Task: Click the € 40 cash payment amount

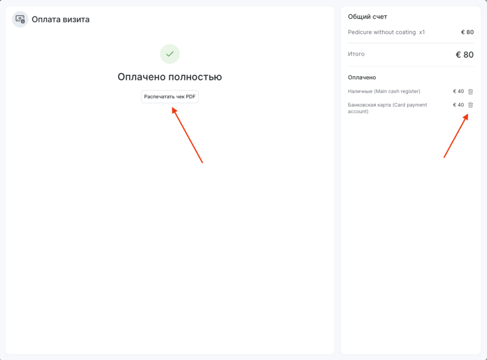Action: (x=458, y=91)
